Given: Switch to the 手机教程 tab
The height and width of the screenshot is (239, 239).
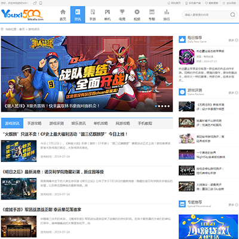Looking at the screenshot, I should point(145,124).
